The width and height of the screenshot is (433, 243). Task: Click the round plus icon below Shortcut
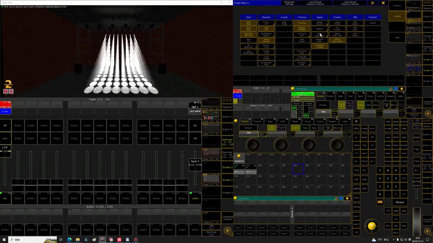pyautogui.click(x=227, y=231)
